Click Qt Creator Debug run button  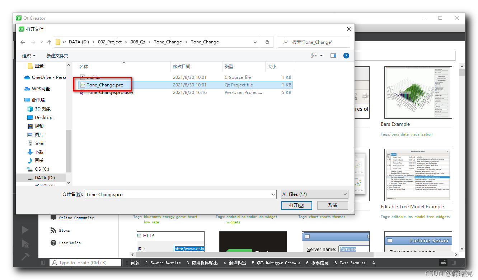(25, 244)
